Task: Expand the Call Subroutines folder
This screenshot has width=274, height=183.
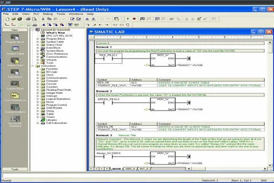Action: tap(37, 123)
